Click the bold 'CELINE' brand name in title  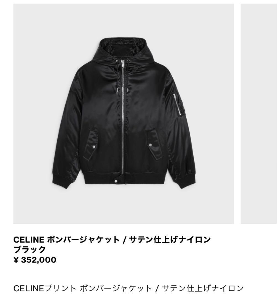click(29, 240)
